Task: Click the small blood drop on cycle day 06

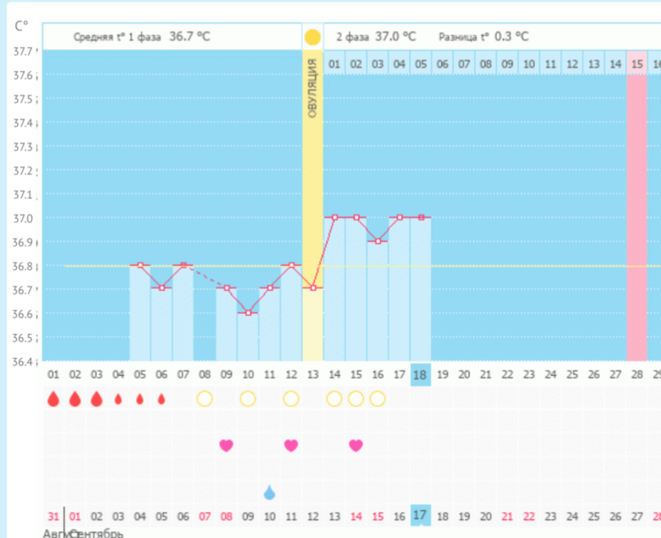Action: tap(161, 399)
